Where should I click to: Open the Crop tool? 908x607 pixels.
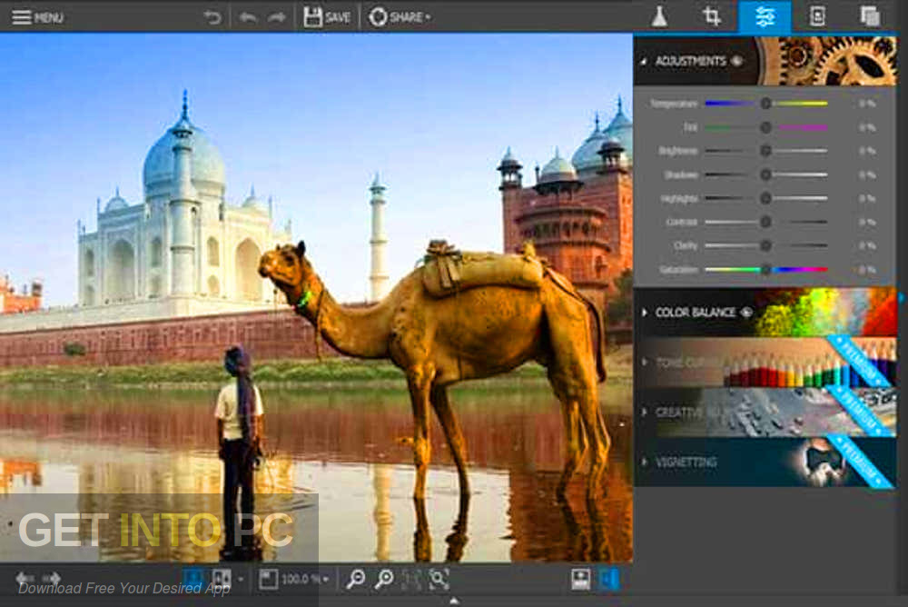pos(712,15)
